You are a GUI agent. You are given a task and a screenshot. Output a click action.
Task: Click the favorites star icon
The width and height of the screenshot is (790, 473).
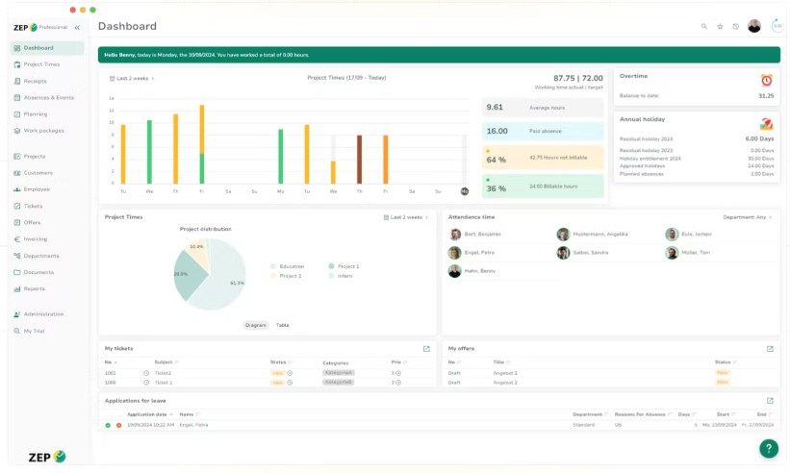pos(720,26)
